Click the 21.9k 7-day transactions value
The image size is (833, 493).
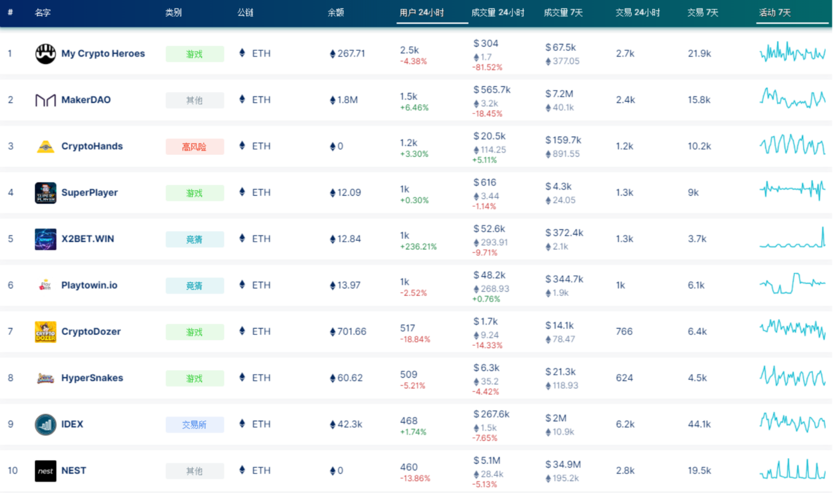699,53
